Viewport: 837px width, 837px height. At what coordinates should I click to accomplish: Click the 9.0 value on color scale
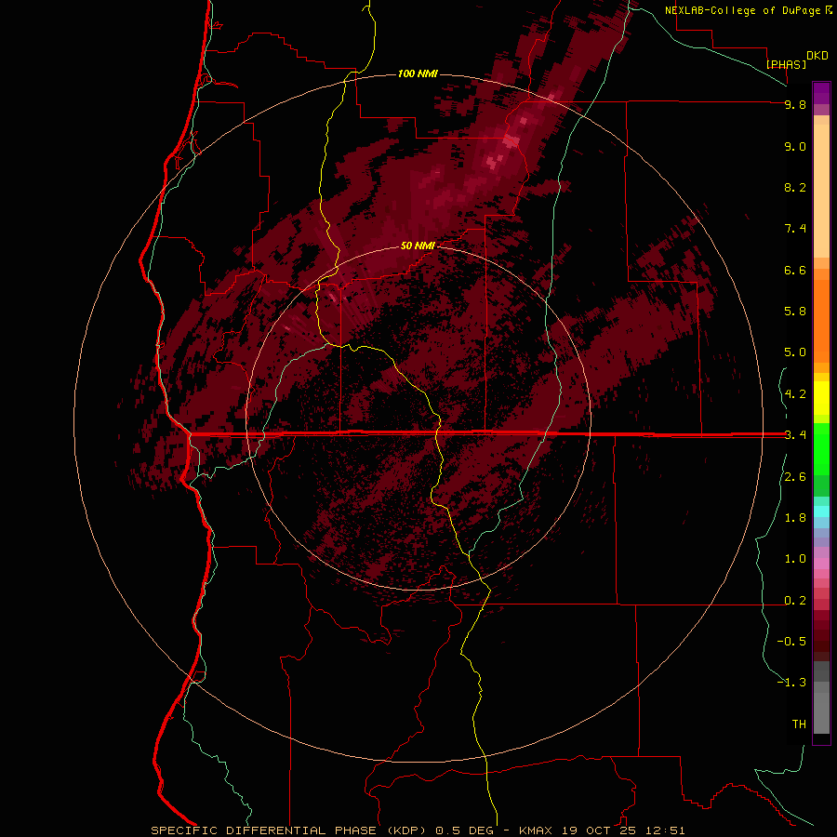[x=795, y=146]
